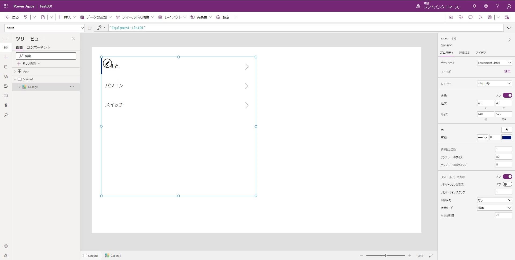Open the border style dropdown
The width and height of the screenshot is (515, 260).
482,137
